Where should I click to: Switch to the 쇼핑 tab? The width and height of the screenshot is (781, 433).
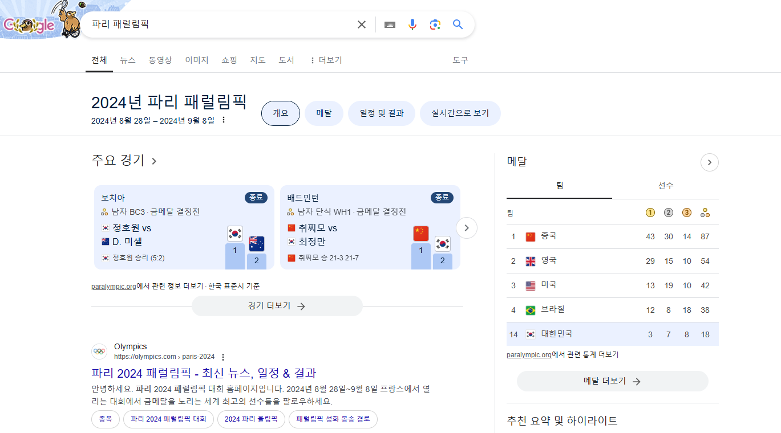click(x=229, y=60)
